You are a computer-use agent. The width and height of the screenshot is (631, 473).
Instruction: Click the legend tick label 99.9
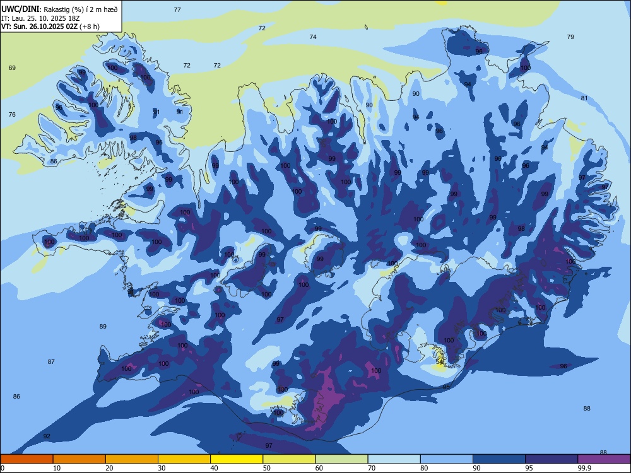pos(584,468)
